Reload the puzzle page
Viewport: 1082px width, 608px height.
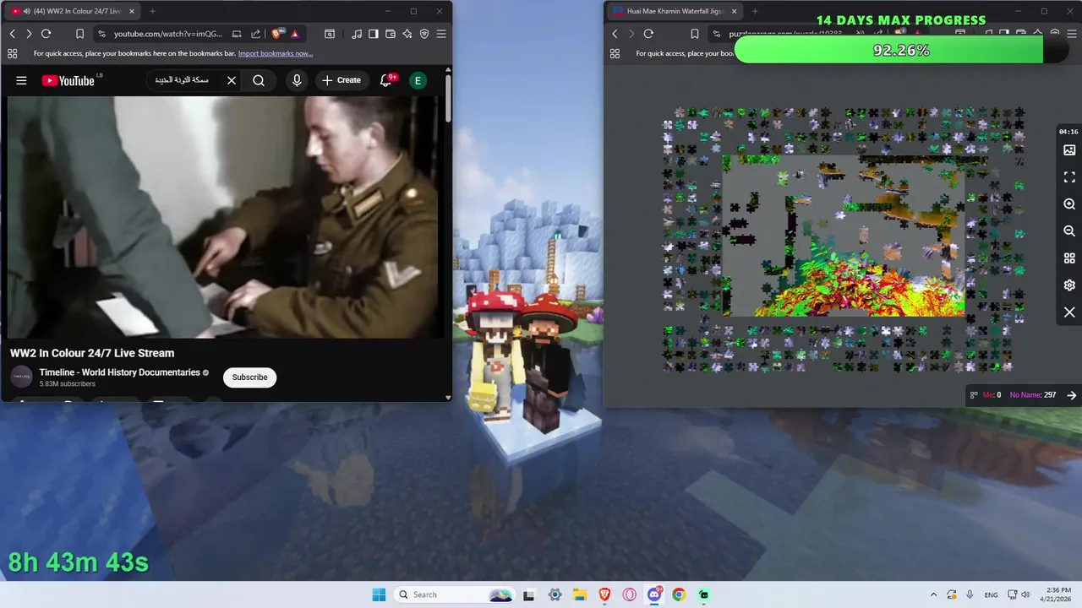(648, 34)
